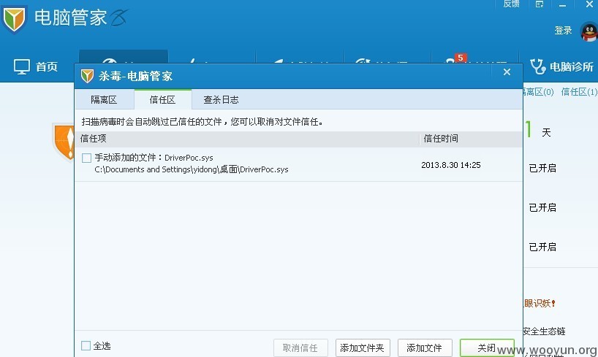Click the 添加文件夹 button
The image size is (598, 357).
pyautogui.click(x=363, y=348)
